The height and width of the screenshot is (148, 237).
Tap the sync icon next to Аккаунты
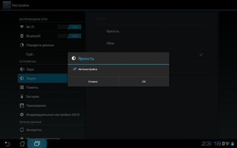22,130
